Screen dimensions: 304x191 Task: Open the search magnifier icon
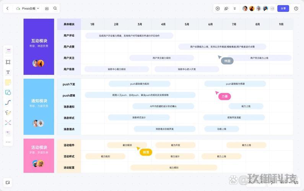pyautogui.click(x=55, y=8)
